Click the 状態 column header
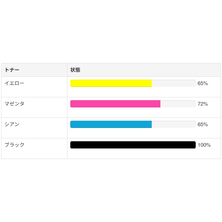This screenshot has height=222, width=222. [x=75, y=70]
